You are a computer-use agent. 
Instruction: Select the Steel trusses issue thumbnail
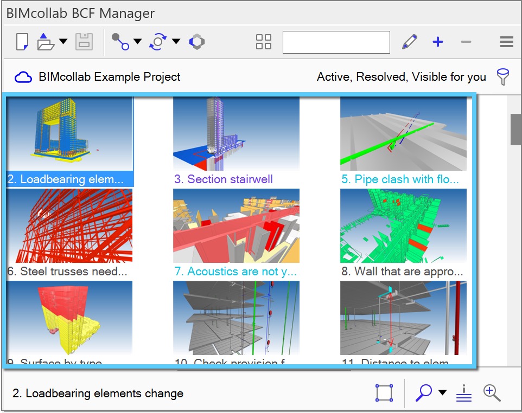(69, 226)
